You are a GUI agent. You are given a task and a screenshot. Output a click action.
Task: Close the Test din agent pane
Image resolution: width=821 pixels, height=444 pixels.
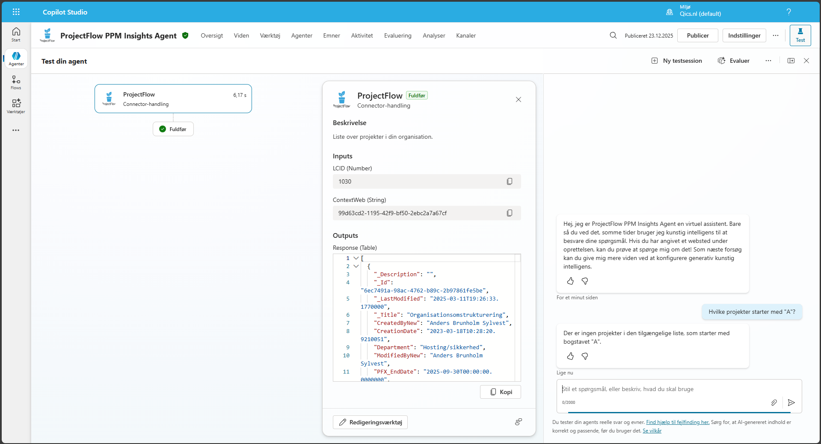806,61
